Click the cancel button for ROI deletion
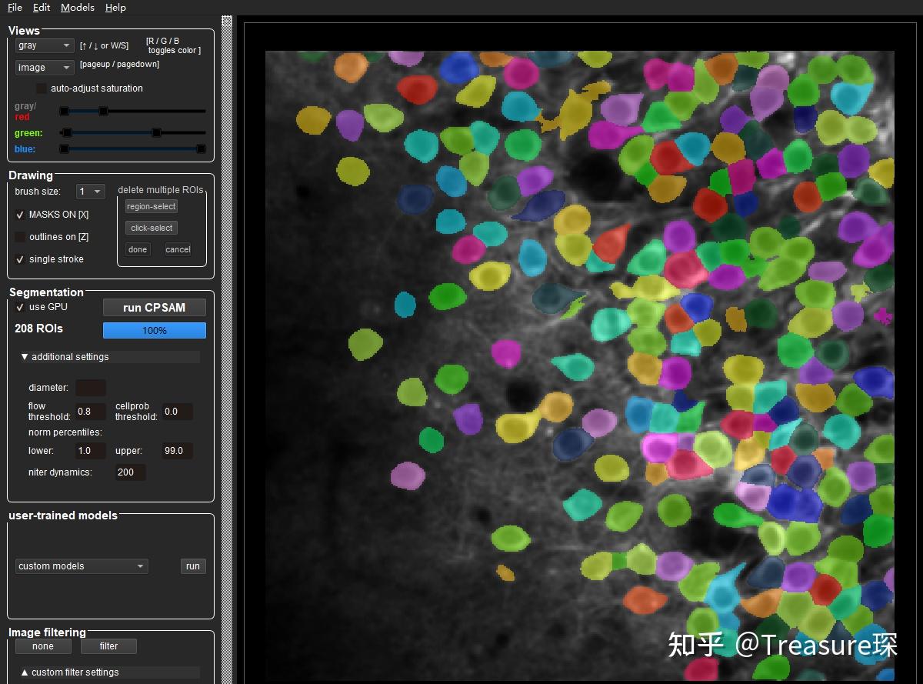The width and height of the screenshot is (923, 684). pos(178,249)
